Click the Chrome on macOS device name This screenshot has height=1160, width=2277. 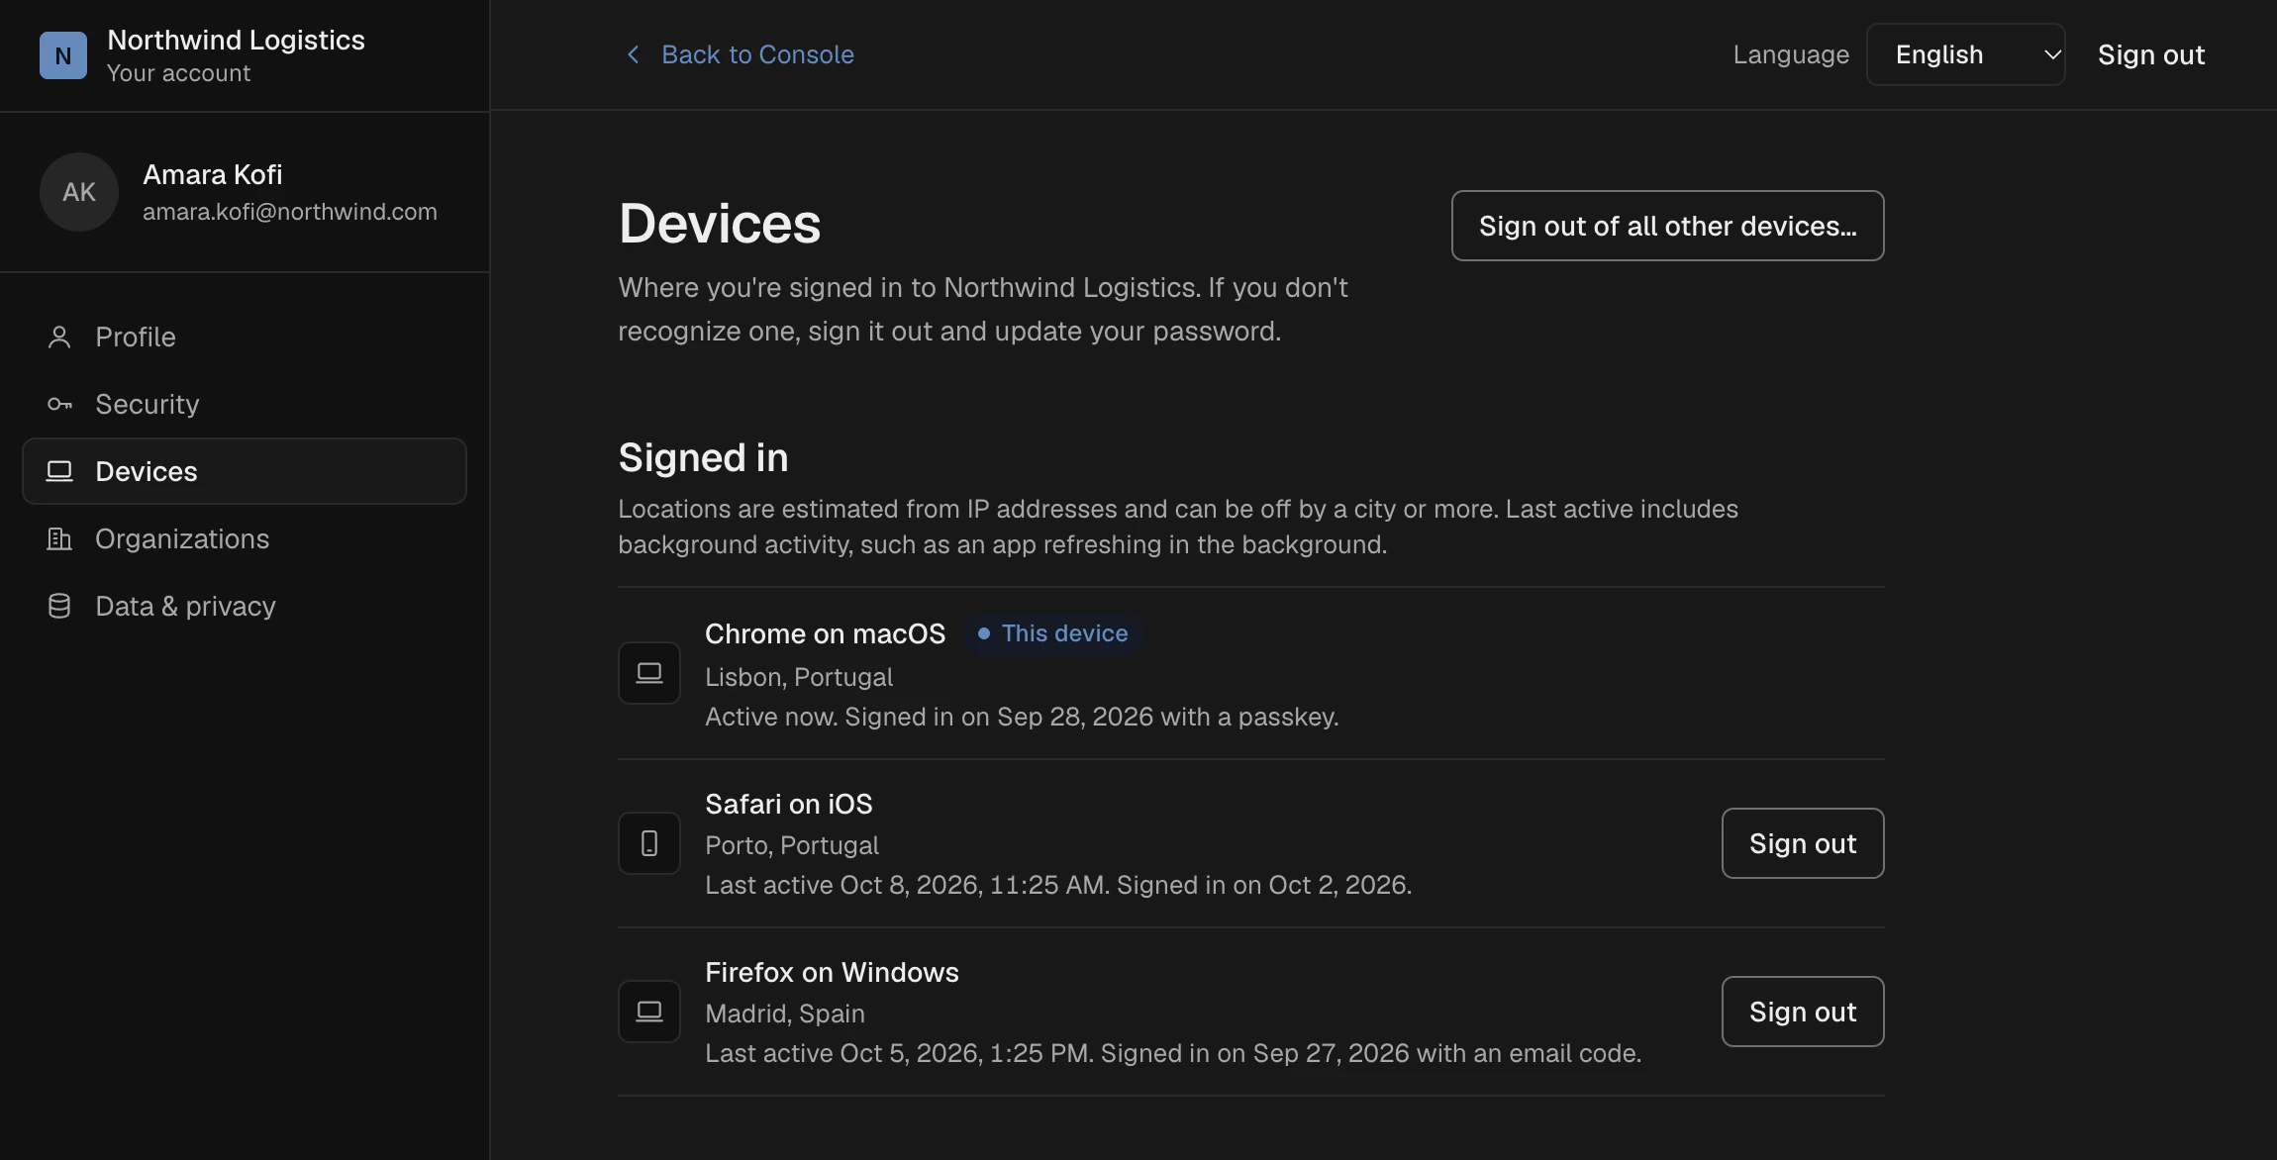click(825, 633)
